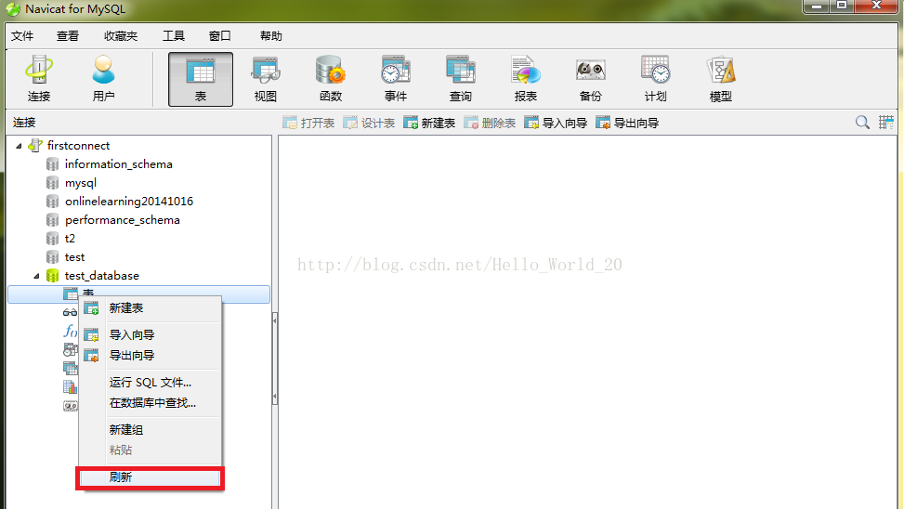904x509 pixels.
Task: Open the Model (模型) toolbar icon
Action: tap(721, 79)
